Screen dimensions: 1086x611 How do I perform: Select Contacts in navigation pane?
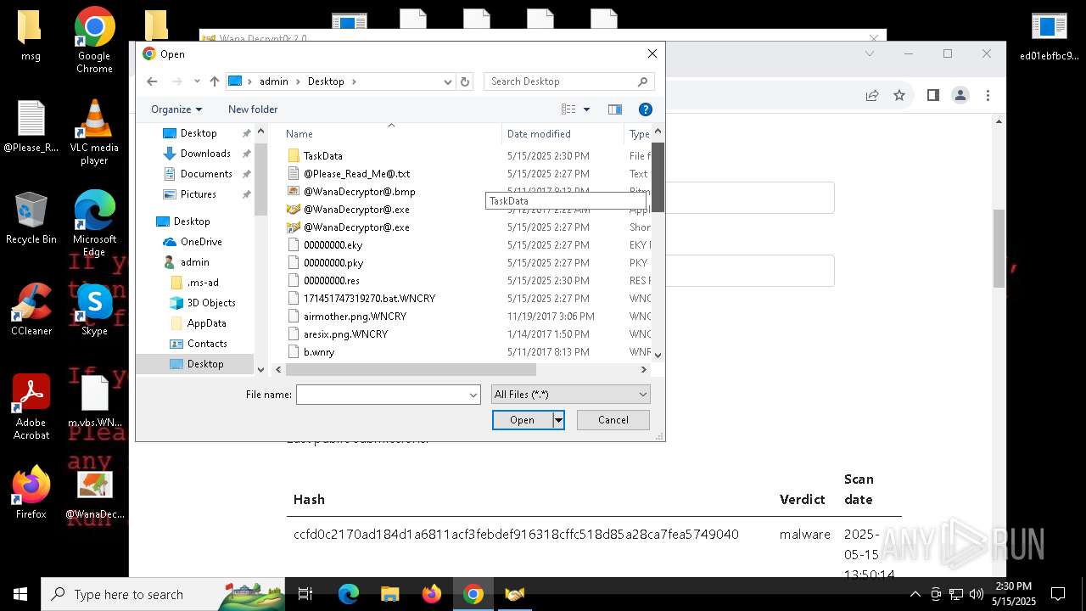pyautogui.click(x=207, y=344)
